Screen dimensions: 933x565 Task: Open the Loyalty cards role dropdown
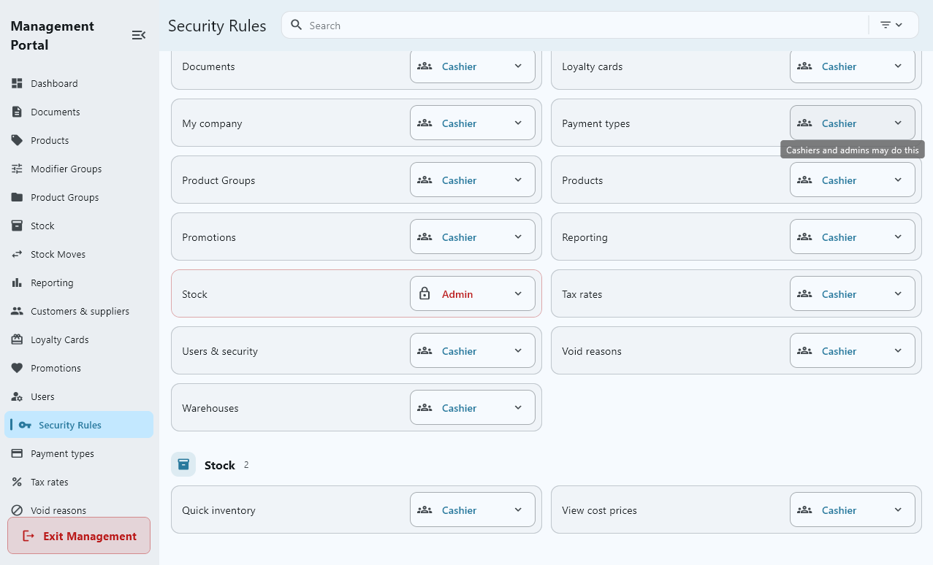(x=853, y=66)
